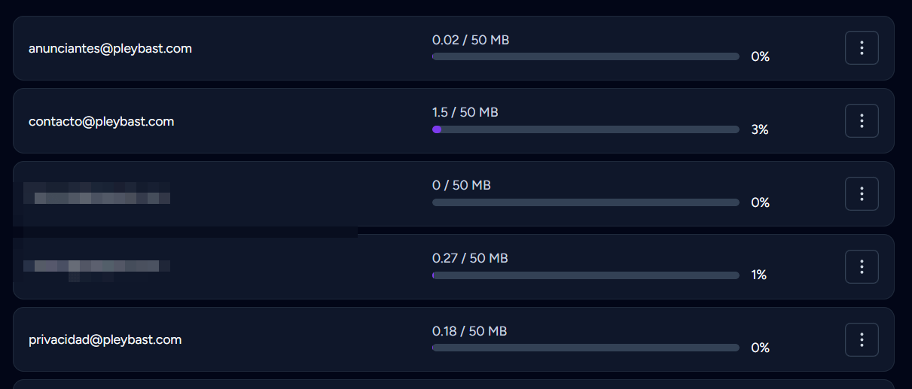Click the 0.02 / 50 MB usage label
This screenshot has width=912, height=389.
tap(471, 40)
